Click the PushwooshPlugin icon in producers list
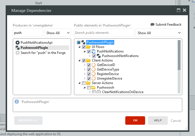The height and width of the screenshot is (136, 195). 18,48
